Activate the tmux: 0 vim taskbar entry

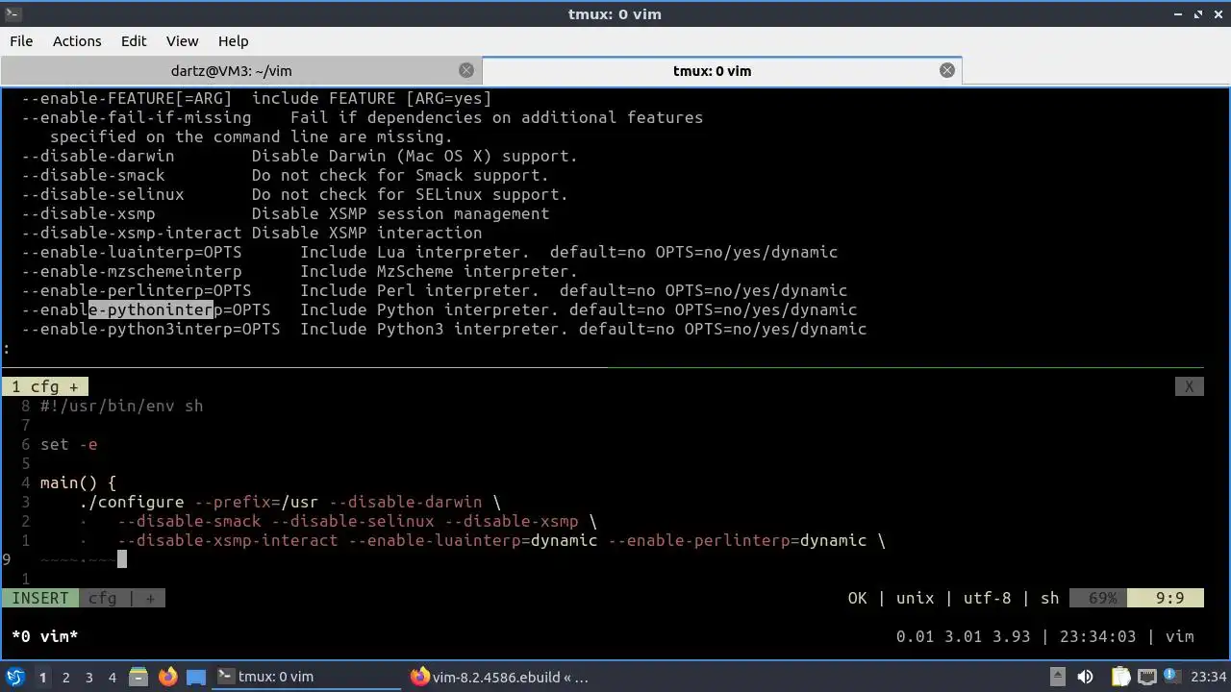pos(306,677)
